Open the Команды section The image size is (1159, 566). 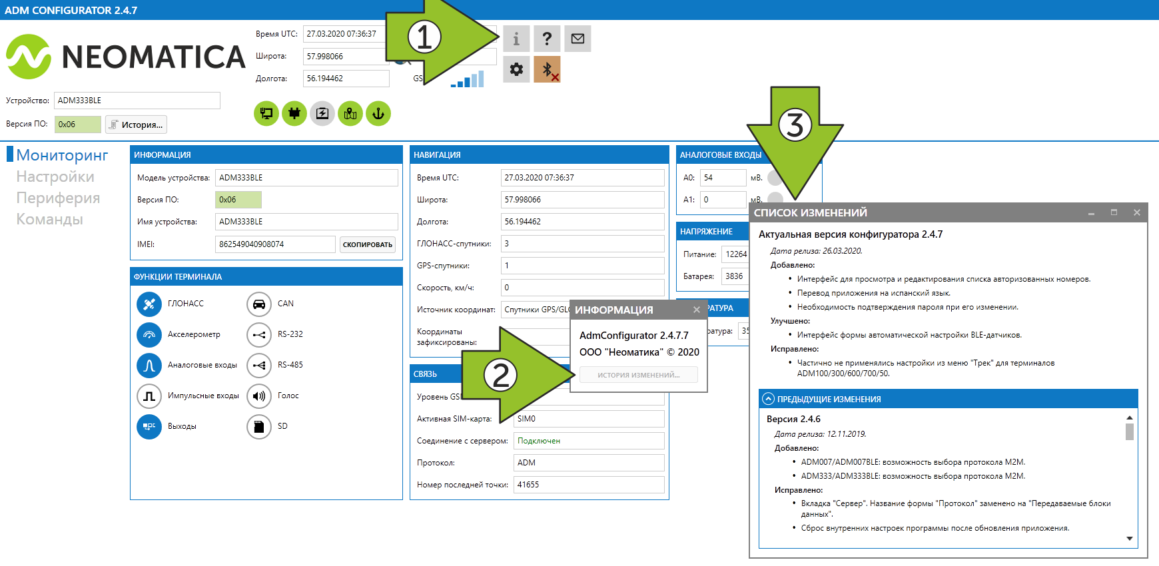pos(49,219)
